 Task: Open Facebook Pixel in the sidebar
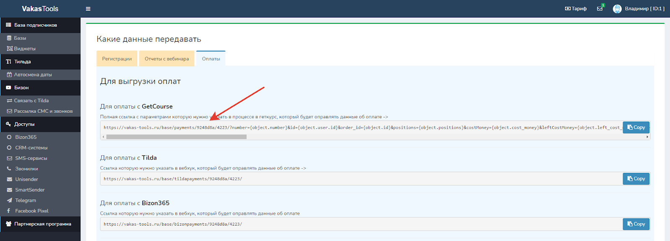pos(32,211)
